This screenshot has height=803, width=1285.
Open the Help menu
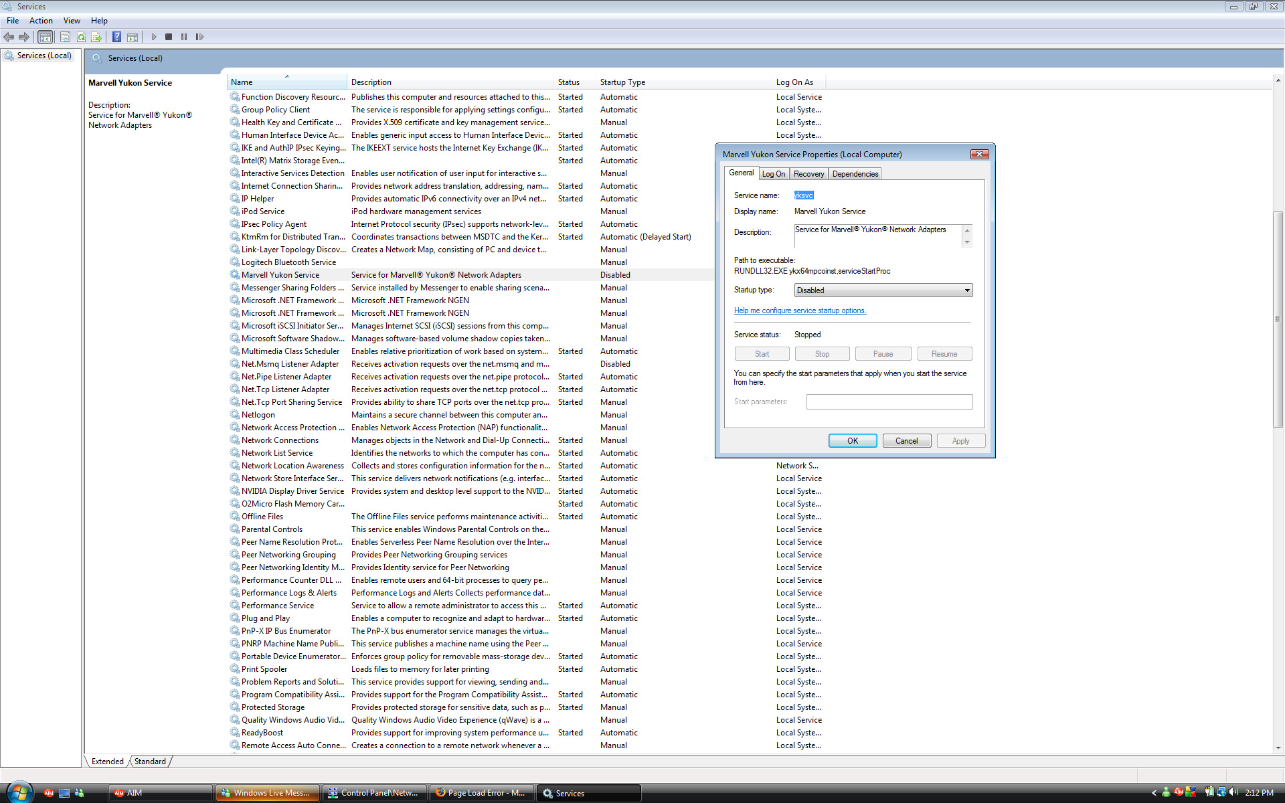[99, 21]
